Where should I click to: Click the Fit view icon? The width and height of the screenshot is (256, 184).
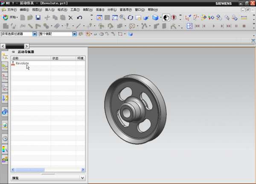point(99,17)
